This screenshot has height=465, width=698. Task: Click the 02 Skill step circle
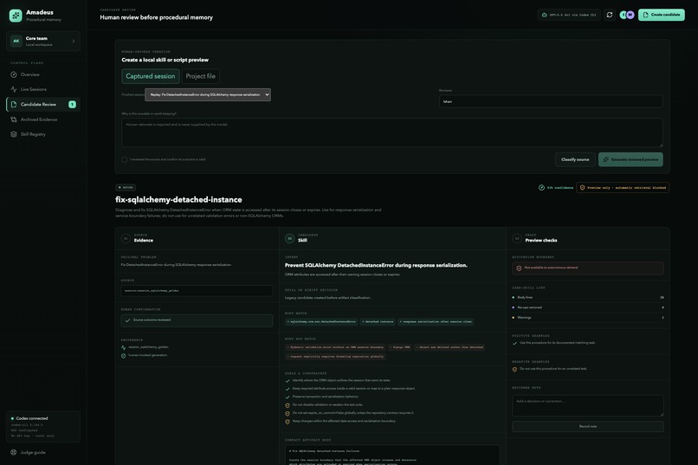(x=290, y=238)
